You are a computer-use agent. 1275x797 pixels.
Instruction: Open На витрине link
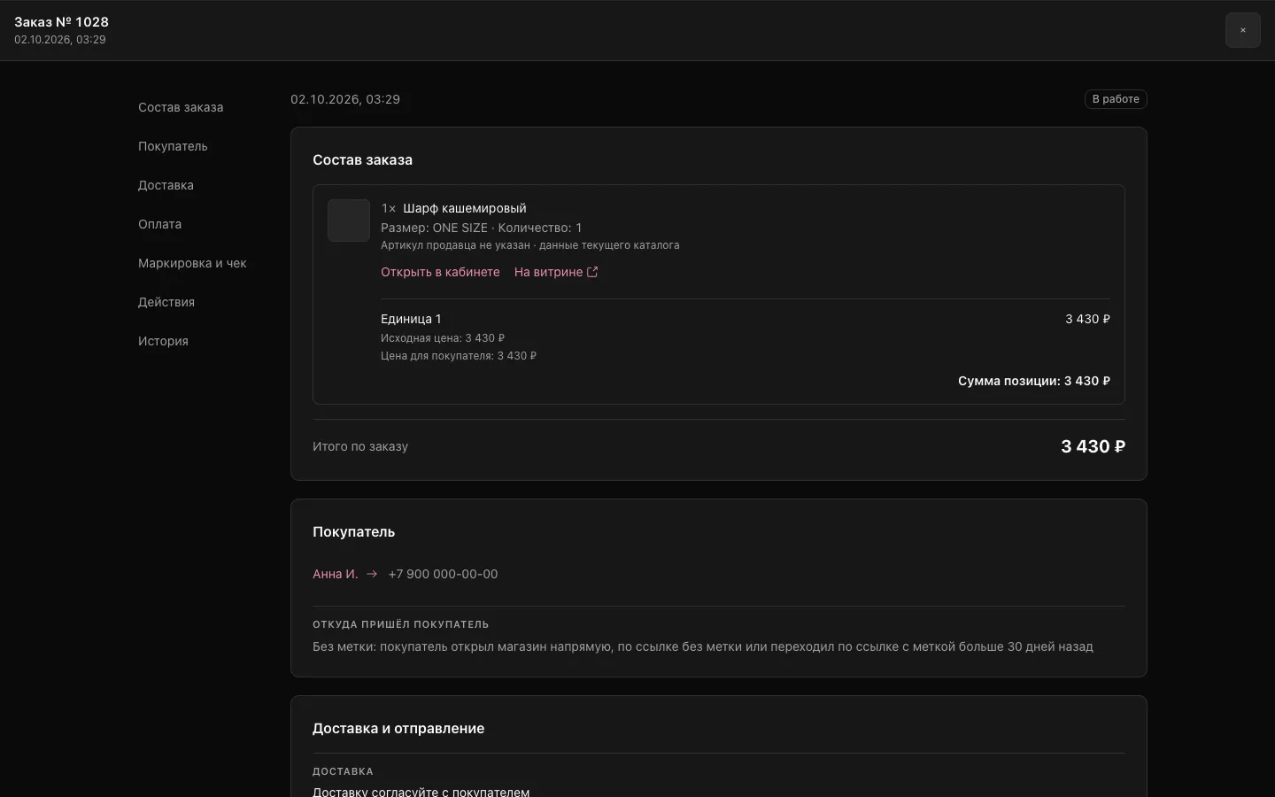pos(556,272)
